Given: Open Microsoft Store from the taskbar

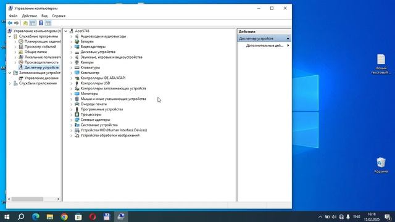Looking at the screenshot, I should coord(78,216).
